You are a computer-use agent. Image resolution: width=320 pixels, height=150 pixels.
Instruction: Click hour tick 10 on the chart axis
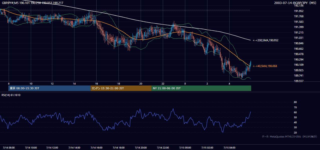click(x=31, y=83)
